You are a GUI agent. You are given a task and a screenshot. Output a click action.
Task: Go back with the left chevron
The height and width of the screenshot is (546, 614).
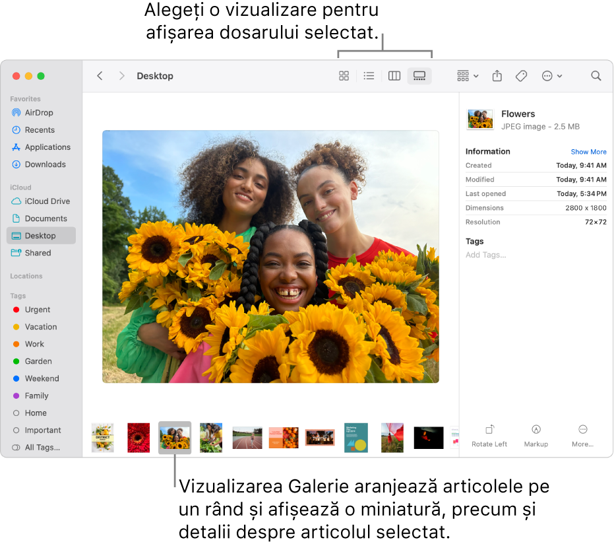100,76
